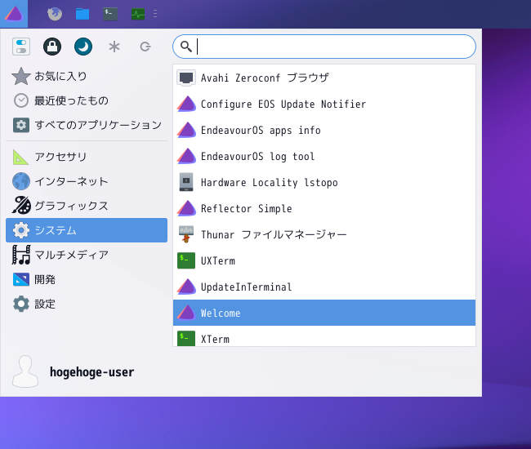Launch EndeavourOS log tool
Screen dimensions: 531x449
tap(324, 156)
